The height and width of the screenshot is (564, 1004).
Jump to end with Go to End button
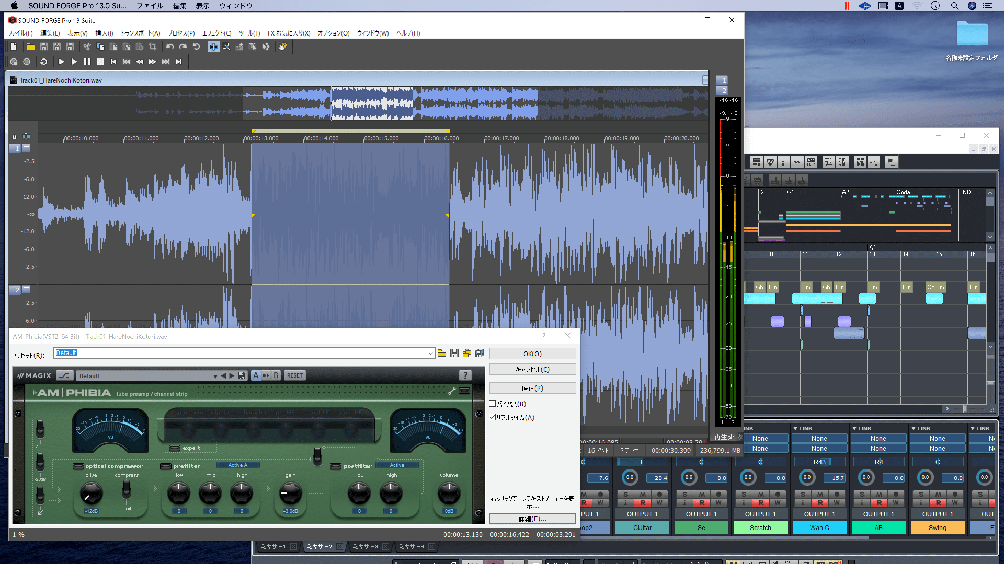[179, 62]
